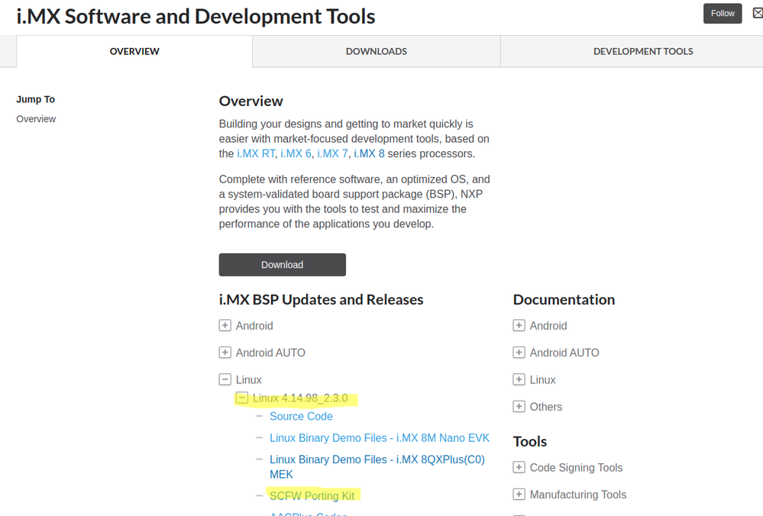Open the SCFW Porting Kit link

pos(312,495)
